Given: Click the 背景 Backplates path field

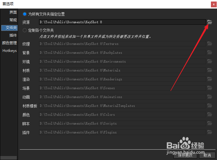Looking at the screenshot, I should point(123,53).
